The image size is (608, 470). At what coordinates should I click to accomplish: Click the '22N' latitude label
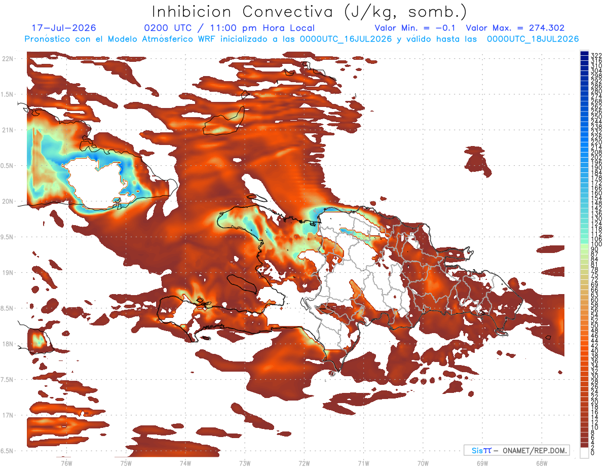tap(7, 59)
